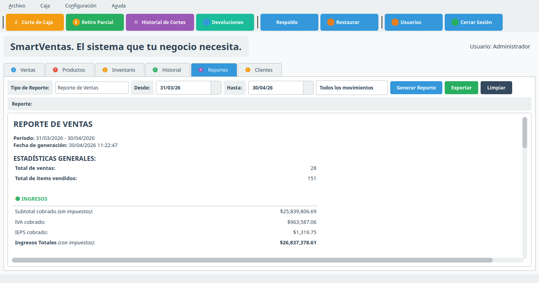Screen dimensions: 539x283
Task: Open the Ayuda menu
Action: coord(119,6)
